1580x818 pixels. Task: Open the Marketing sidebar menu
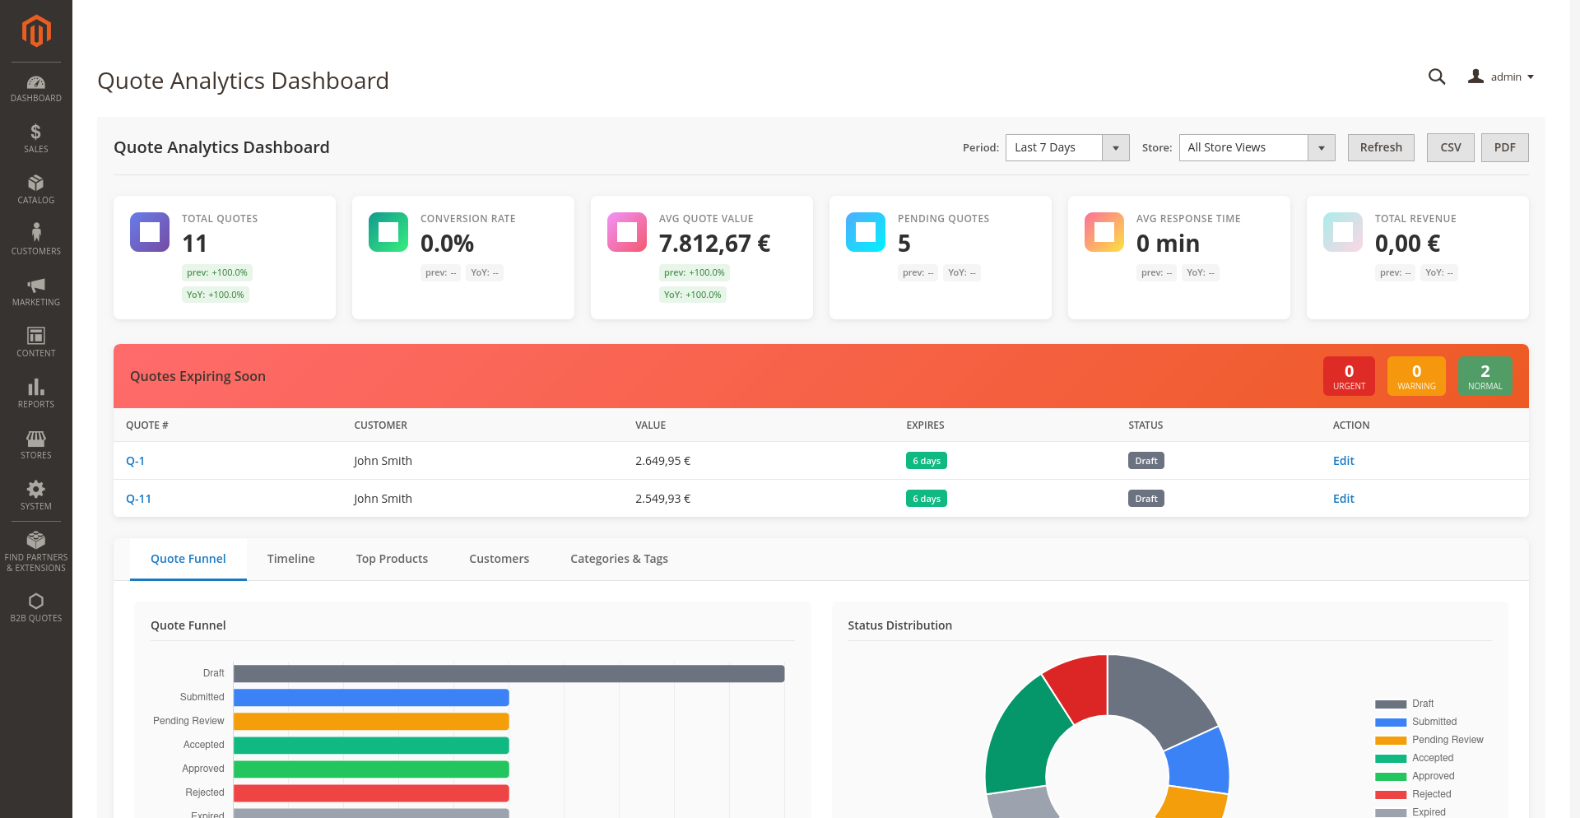(x=36, y=292)
